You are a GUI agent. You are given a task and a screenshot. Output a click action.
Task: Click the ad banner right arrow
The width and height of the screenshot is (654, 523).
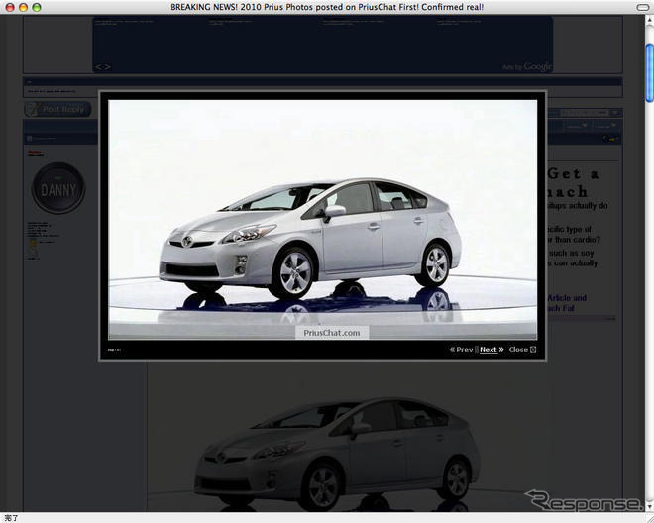107,67
